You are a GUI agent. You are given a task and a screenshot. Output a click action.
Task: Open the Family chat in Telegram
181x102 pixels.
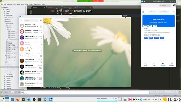(31, 49)
